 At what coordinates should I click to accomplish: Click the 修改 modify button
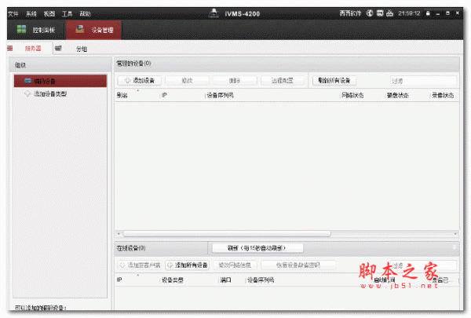pos(187,80)
